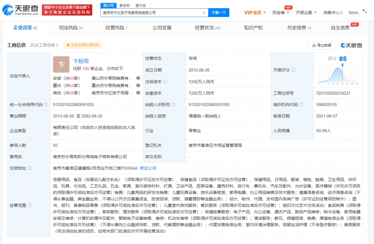Viewport: 374px width, 244px height.
Task: Open the 其他（共56家） region link
Action: 66,93
